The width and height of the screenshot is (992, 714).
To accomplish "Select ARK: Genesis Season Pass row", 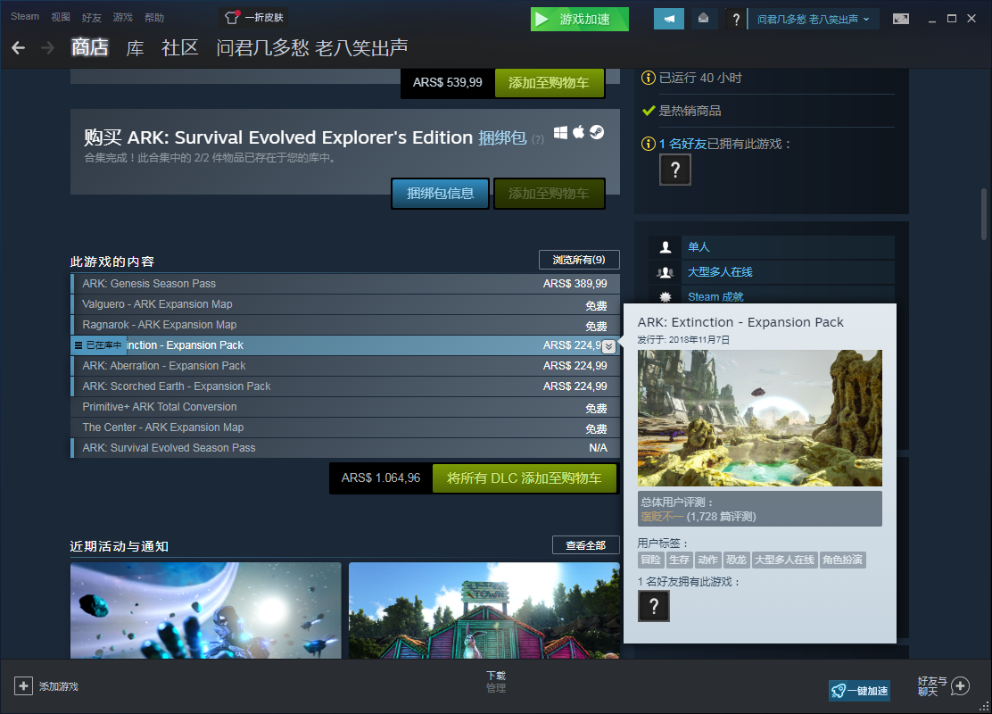I will pos(345,284).
